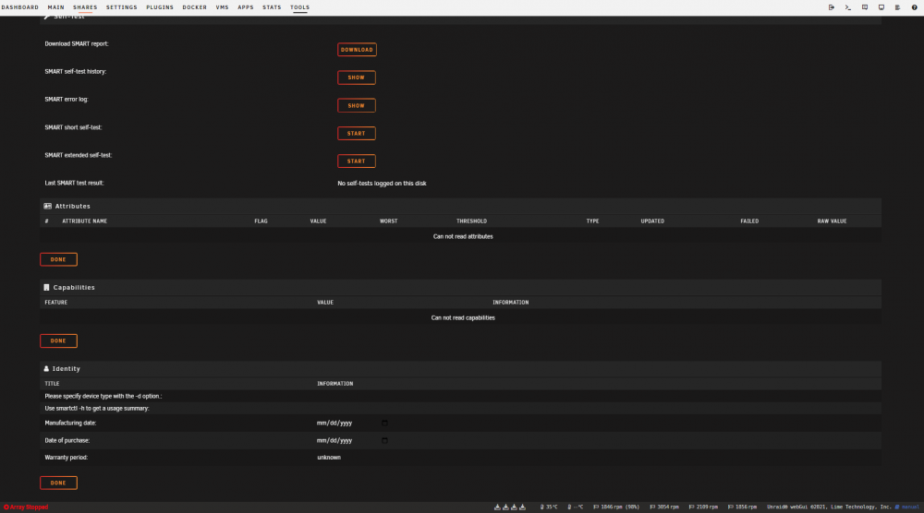Open the Shares tab
This screenshot has width=924, height=513.
(x=85, y=7)
